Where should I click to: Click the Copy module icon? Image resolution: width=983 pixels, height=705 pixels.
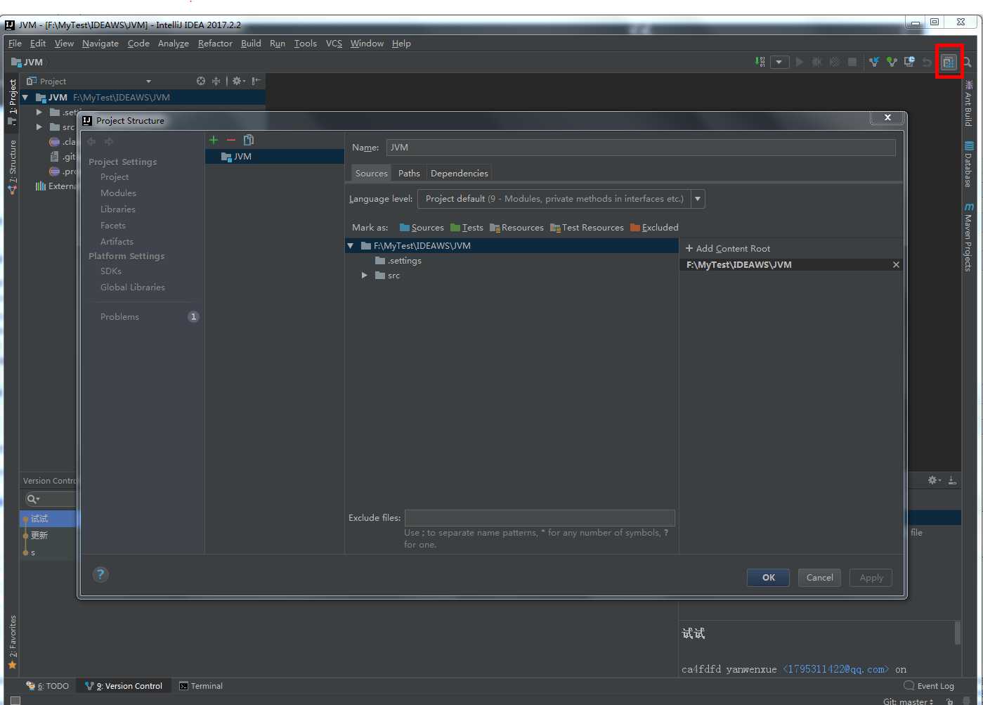click(x=248, y=140)
